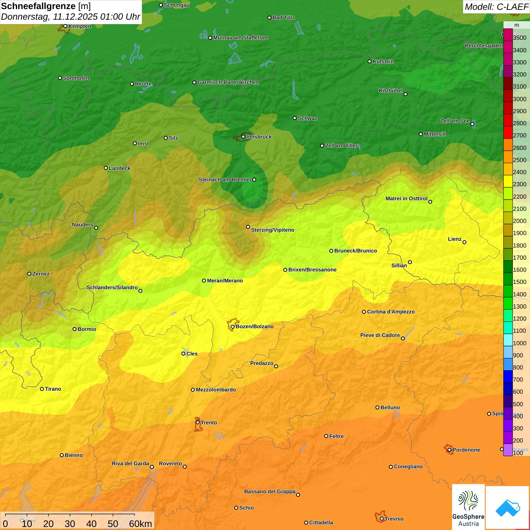Click the 1000 m cyan legend swatch
This screenshot has width=530, height=530.
click(x=508, y=340)
